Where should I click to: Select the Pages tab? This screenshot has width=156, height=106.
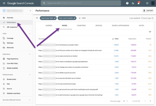64,26
